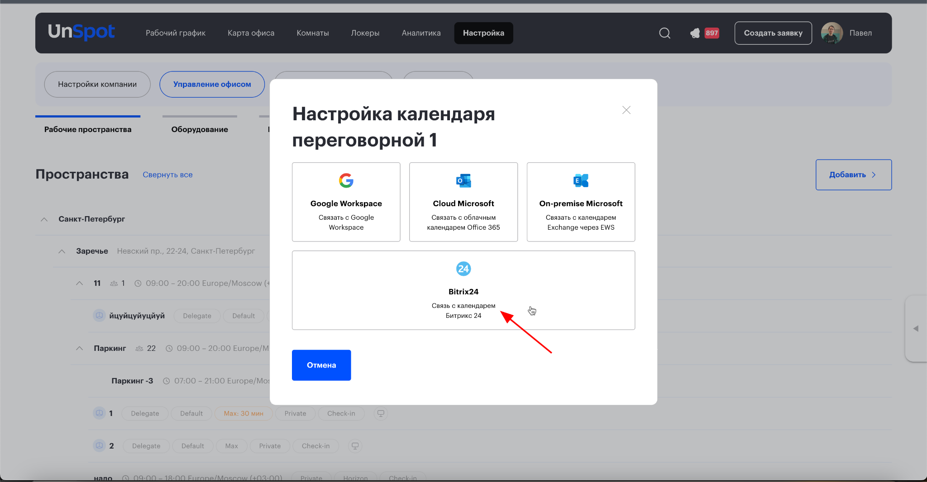Click monitor icon on place 1 row
The height and width of the screenshot is (482, 927).
click(x=381, y=413)
